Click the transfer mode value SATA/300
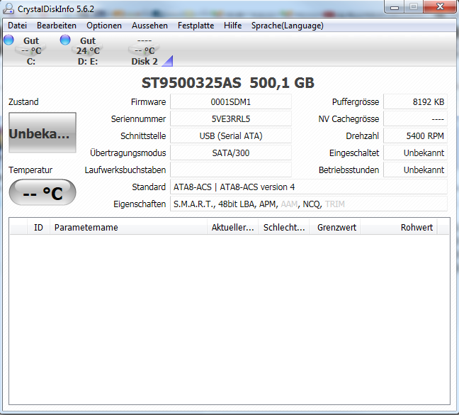459x415 pixels. [231, 153]
